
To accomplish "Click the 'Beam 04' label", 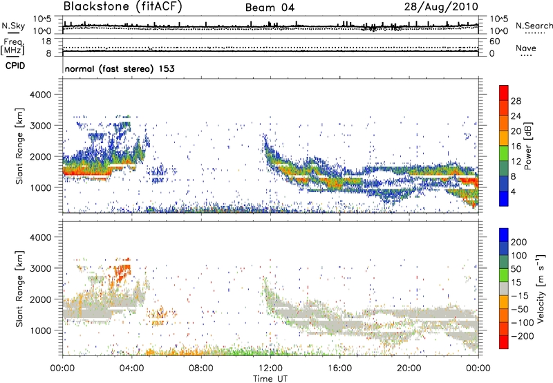I will [x=270, y=8].
